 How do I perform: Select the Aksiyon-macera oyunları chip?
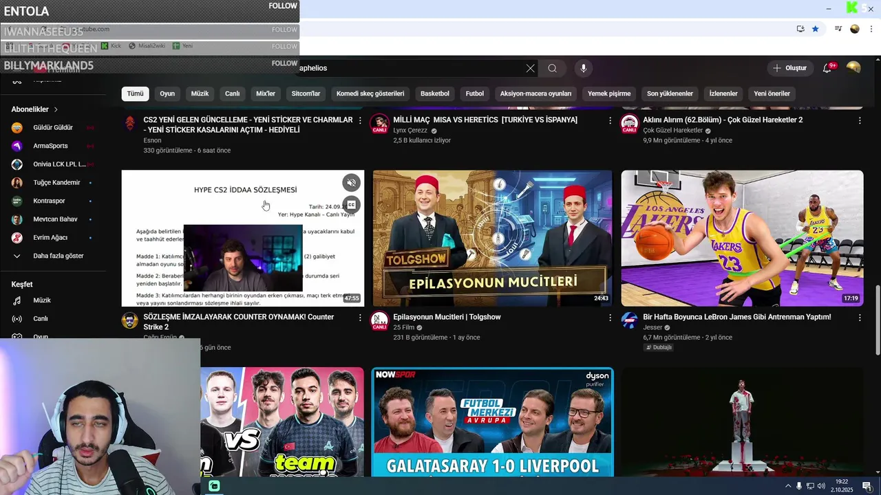click(x=535, y=93)
